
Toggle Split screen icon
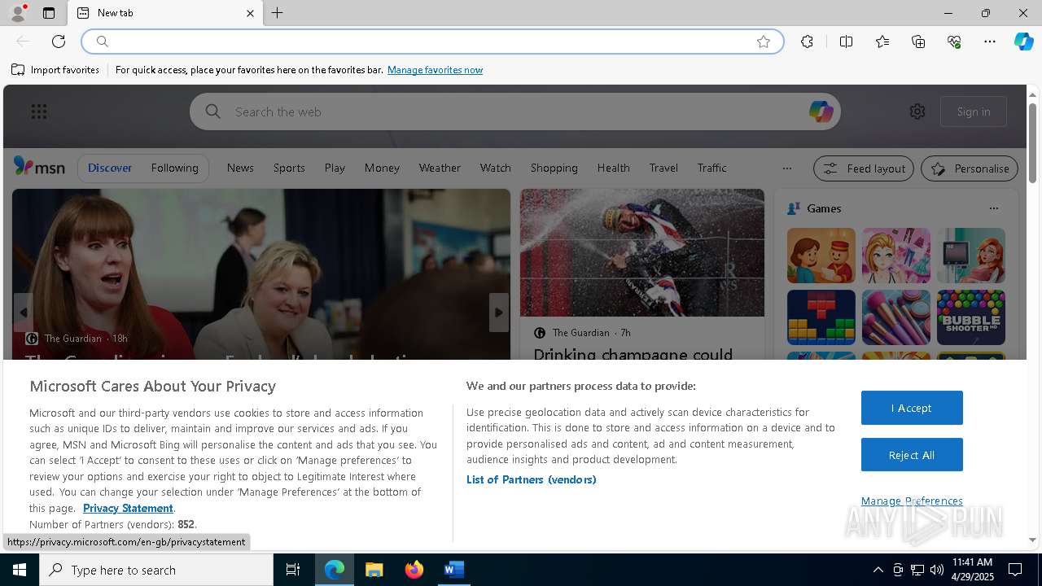[x=846, y=42]
